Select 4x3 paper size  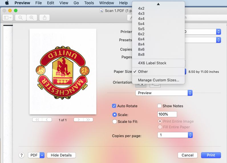point(158,14)
